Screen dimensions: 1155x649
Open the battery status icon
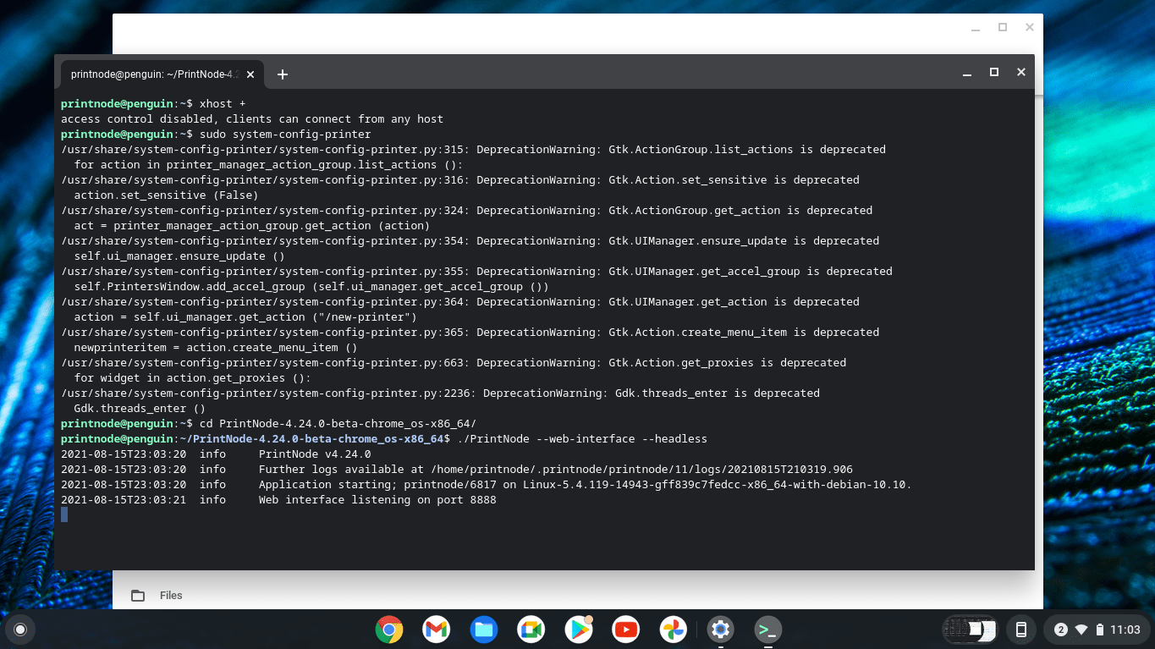click(x=1099, y=630)
